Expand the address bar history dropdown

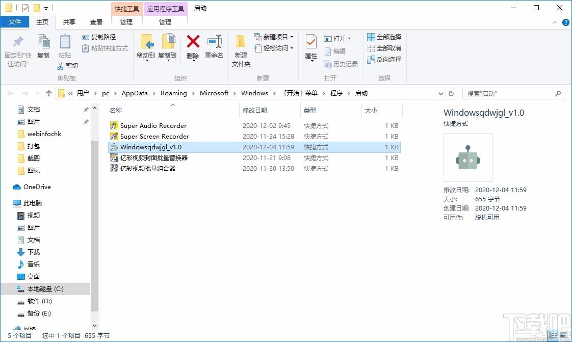click(x=440, y=94)
